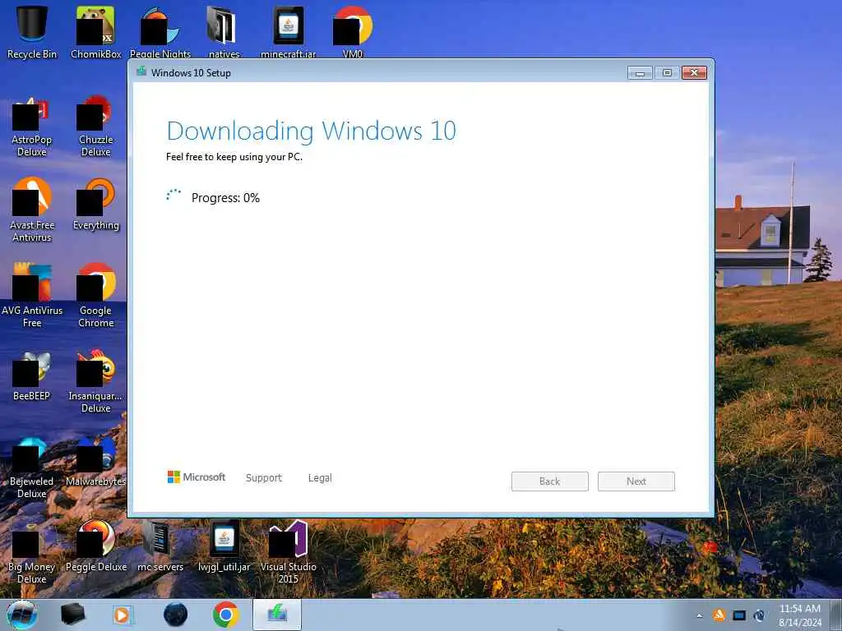Image resolution: width=842 pixels, height=631 pixels.
Task: Open the Support link in Setup
Action: point(264,477)
